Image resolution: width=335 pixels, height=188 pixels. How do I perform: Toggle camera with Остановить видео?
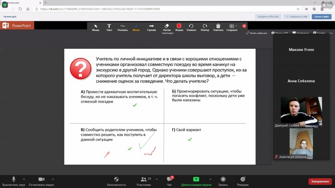41,181
